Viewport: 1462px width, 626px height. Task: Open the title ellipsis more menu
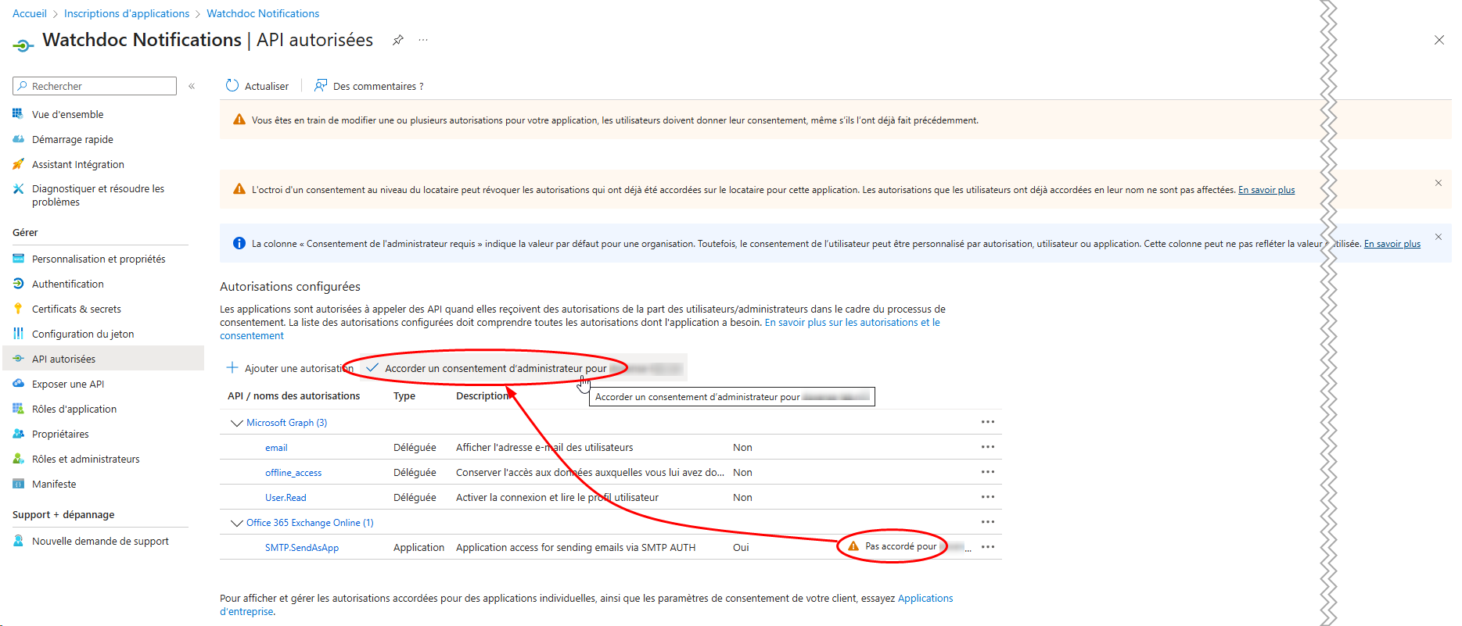pyautogui.click(x=423, y=40)
